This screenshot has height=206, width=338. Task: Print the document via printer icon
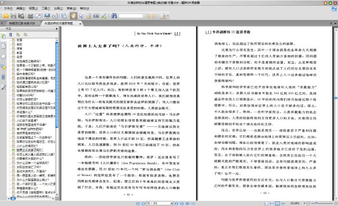tap(30, 16)
